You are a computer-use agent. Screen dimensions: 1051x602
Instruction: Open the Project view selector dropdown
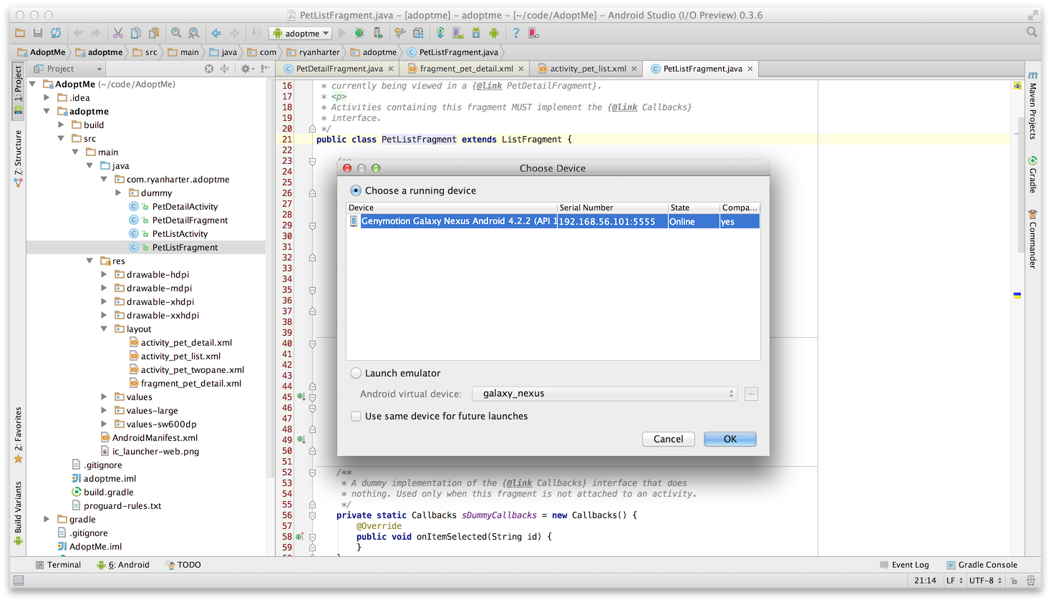pyautogui.click(x=69, y=69)
